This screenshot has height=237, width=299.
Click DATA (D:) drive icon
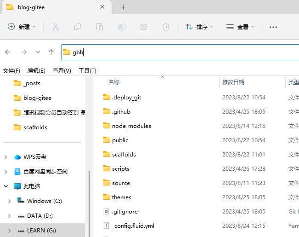tap(21, 216)
